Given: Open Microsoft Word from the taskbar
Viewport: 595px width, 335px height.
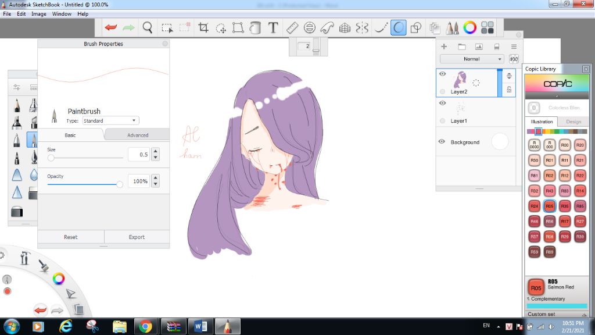Looking at the screenshot, I should click(x=200, y=326).
